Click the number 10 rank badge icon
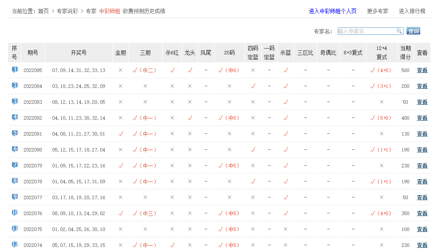This screenshot has width=437, height=250. [x=15, y=213]
